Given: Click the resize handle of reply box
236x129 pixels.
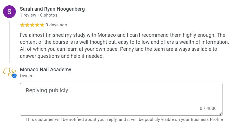Looking at the screenshot, I should pyautogui.click(x=220, y=113).
